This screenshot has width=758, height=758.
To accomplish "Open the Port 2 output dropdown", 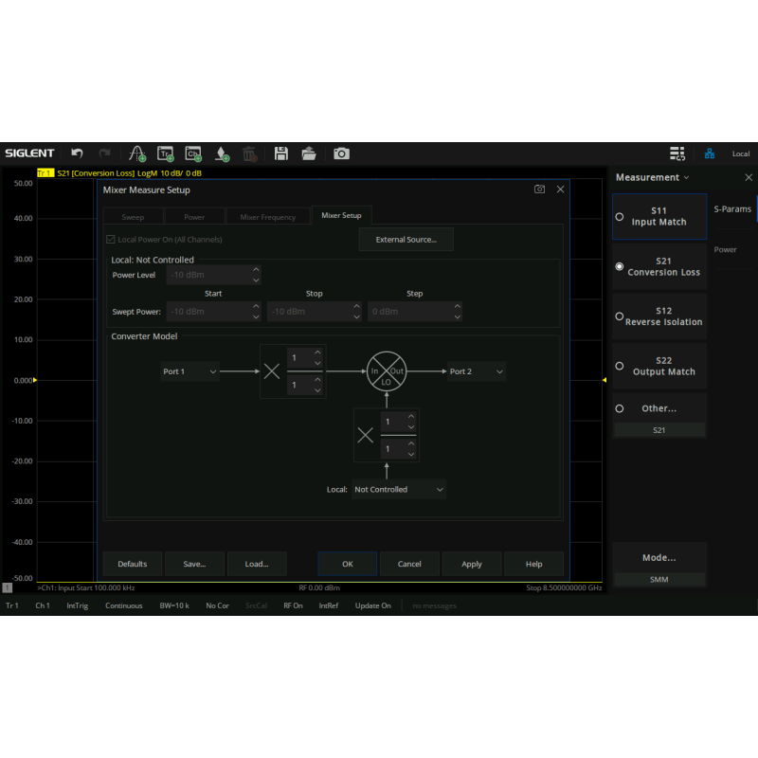I will [x=476, y=371].
